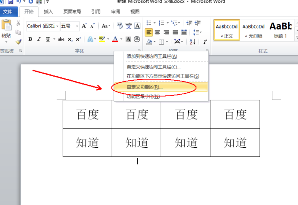Image resolution: width=298 pixels, height=205 pixels.
Task: Increase the paragraph indent
Action: (x=198, y=23)
